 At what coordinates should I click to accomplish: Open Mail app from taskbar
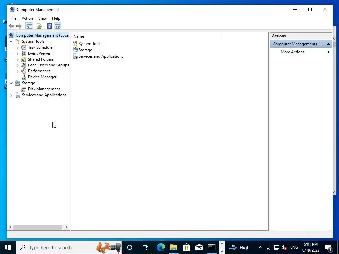pos(199,247)
